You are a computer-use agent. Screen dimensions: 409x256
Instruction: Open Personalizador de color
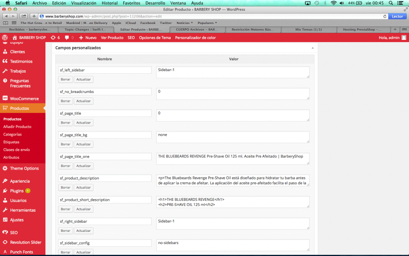[195, 38]
